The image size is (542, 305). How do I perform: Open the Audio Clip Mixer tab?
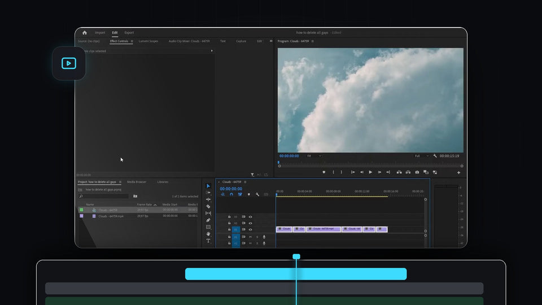click(189, 41)
